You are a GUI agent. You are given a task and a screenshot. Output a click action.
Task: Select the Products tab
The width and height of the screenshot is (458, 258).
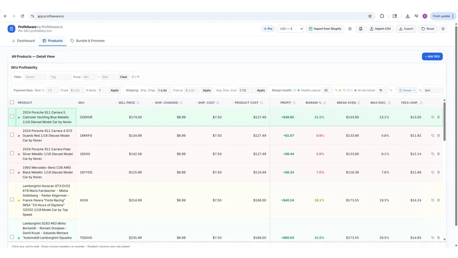pos(53,41)
